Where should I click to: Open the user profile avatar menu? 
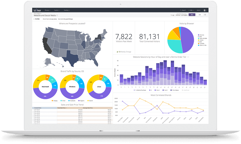click(x=205, y=10)
